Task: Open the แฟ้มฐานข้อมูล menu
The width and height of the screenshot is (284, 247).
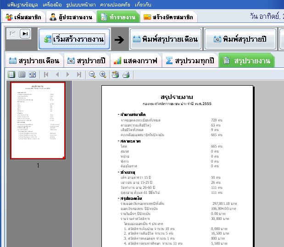Action: pyautogui.click(x=22, y=5)
